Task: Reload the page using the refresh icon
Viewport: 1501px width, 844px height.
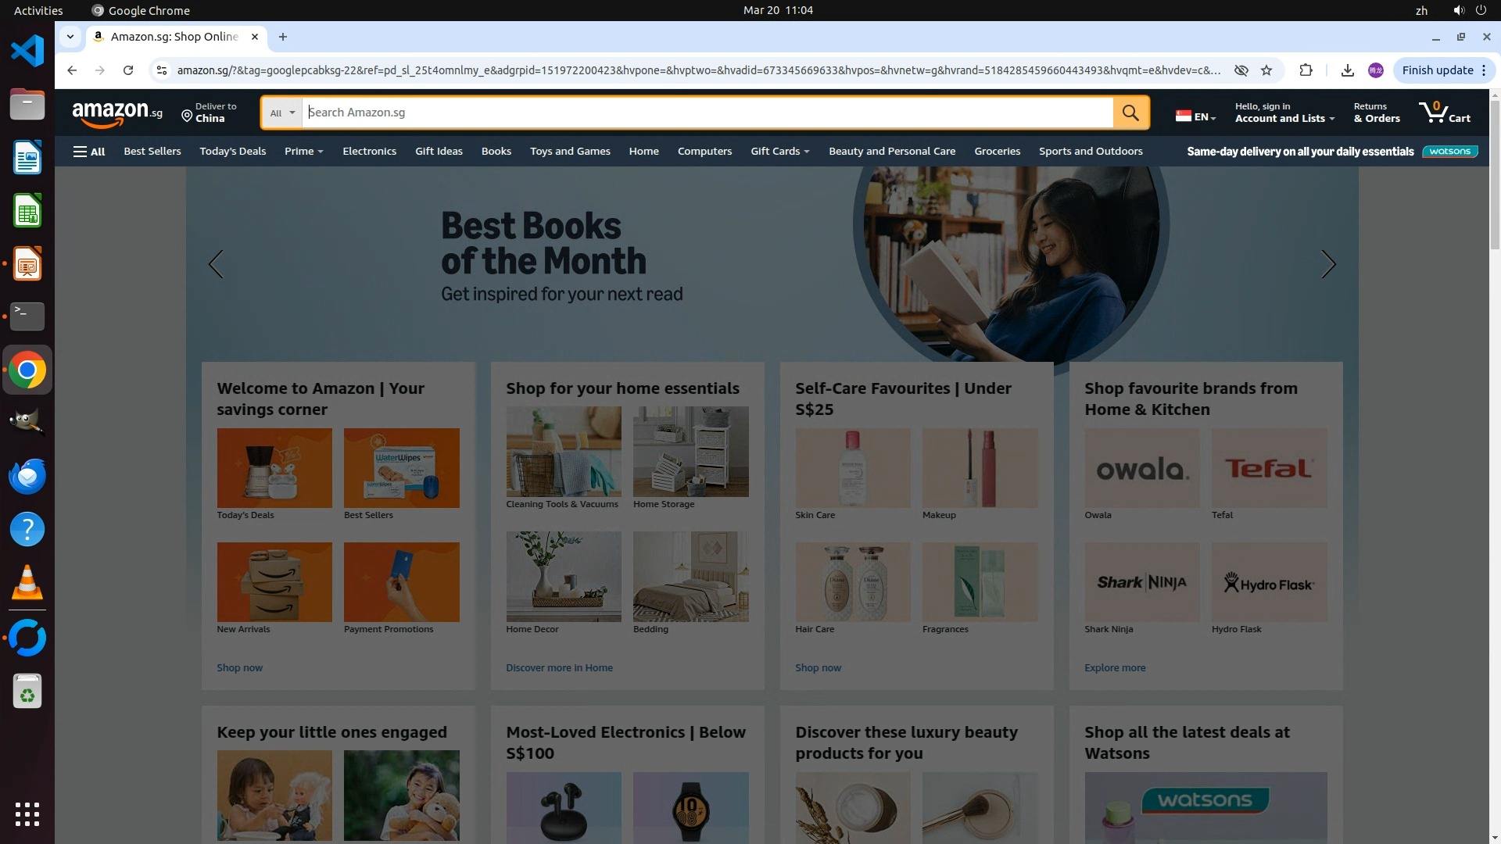Action: [x=128, y=70]
